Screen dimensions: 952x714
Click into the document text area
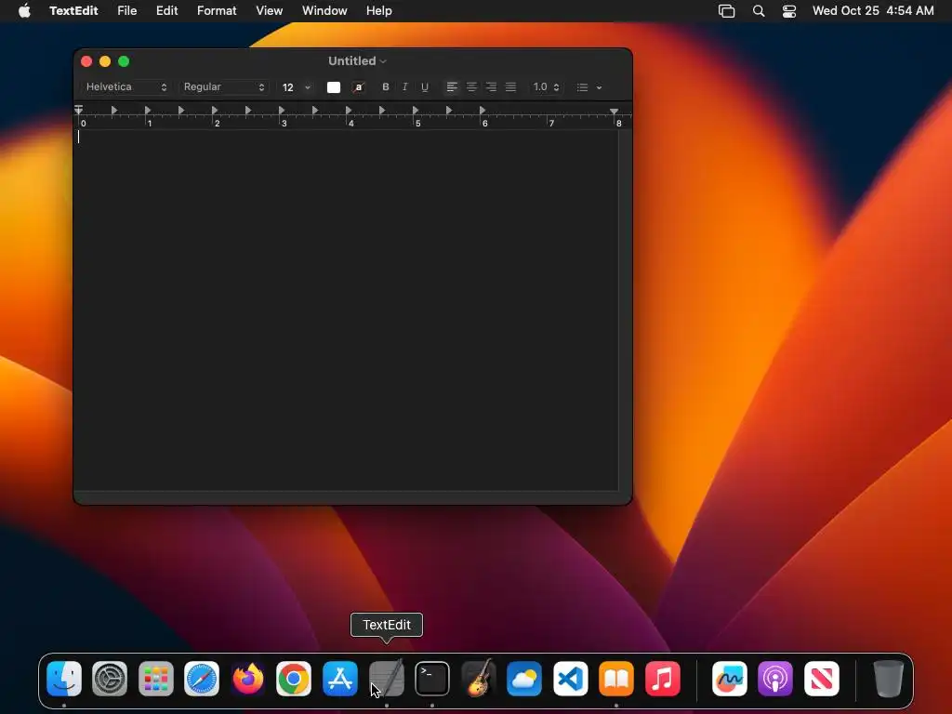point(346,310)
